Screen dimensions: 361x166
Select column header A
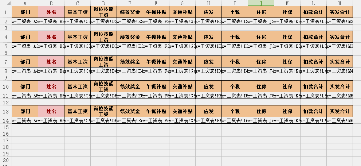pos(25,3)
